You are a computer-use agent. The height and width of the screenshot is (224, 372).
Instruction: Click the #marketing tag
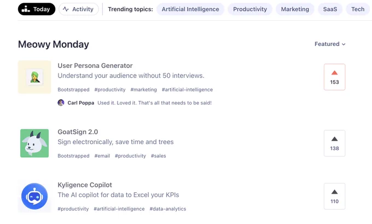coord(143,90)
